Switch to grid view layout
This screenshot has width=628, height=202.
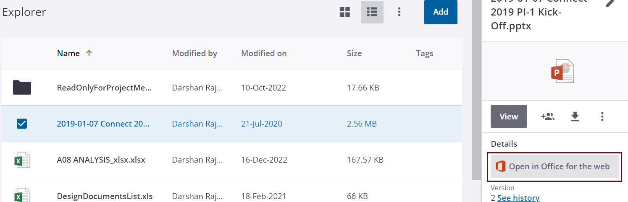(x=345, y=12)
